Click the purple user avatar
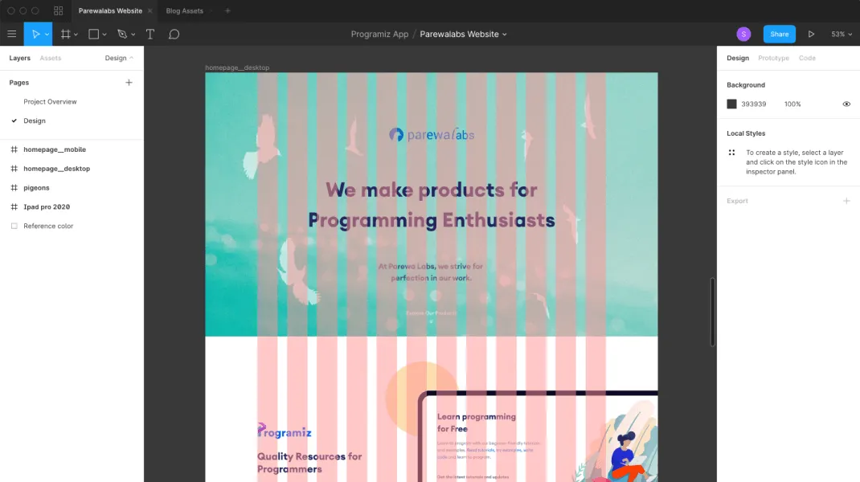Screen dimensions: 860x482 743,34
